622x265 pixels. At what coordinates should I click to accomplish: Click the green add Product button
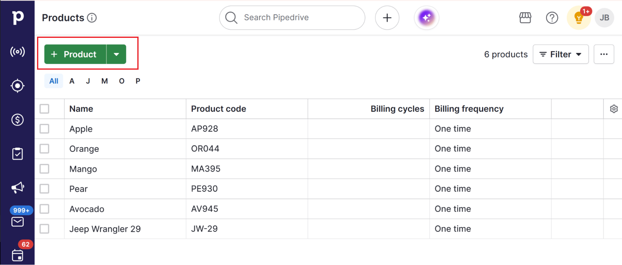(75, 54)
